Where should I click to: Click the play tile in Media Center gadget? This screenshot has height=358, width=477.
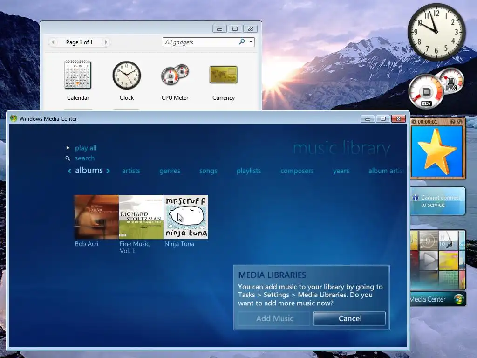[x=429, y=260]
